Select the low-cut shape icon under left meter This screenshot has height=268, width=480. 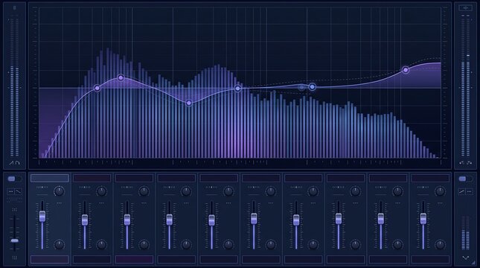coord(11,163)
